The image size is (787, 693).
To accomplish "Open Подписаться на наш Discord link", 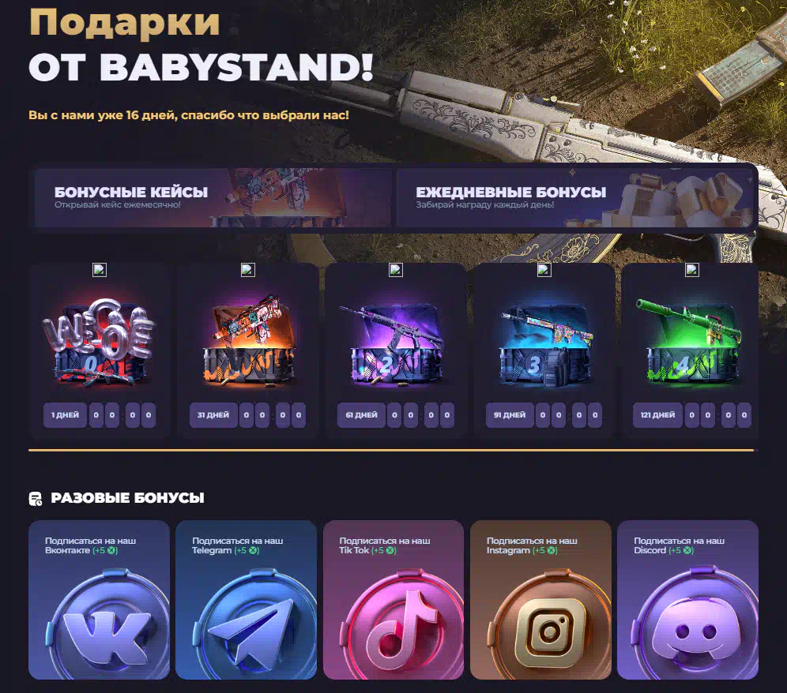I will point(679,545).
